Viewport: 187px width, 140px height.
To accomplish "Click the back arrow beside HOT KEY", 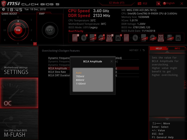I will point(144,50).
